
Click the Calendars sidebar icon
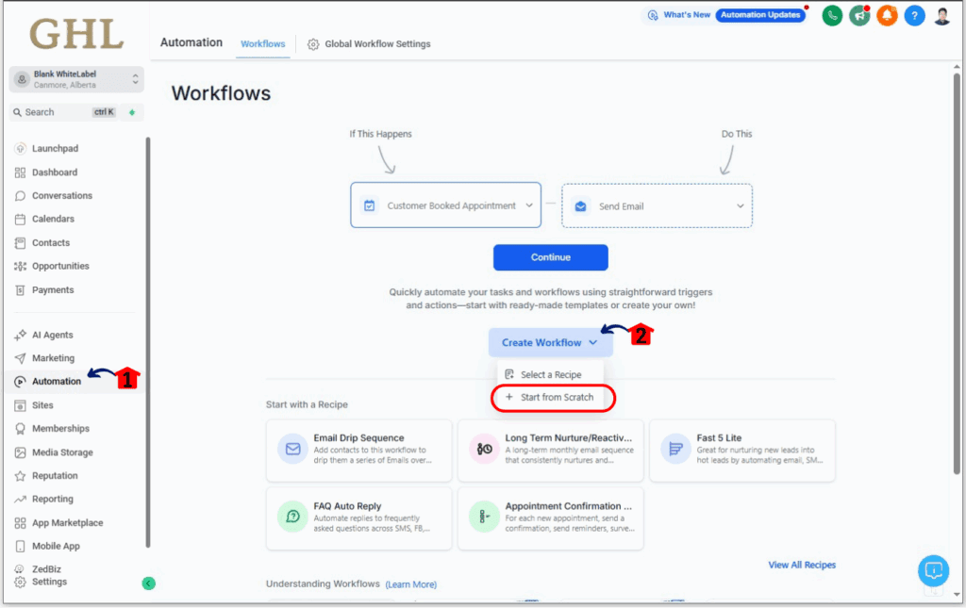(x=21, y=219)
